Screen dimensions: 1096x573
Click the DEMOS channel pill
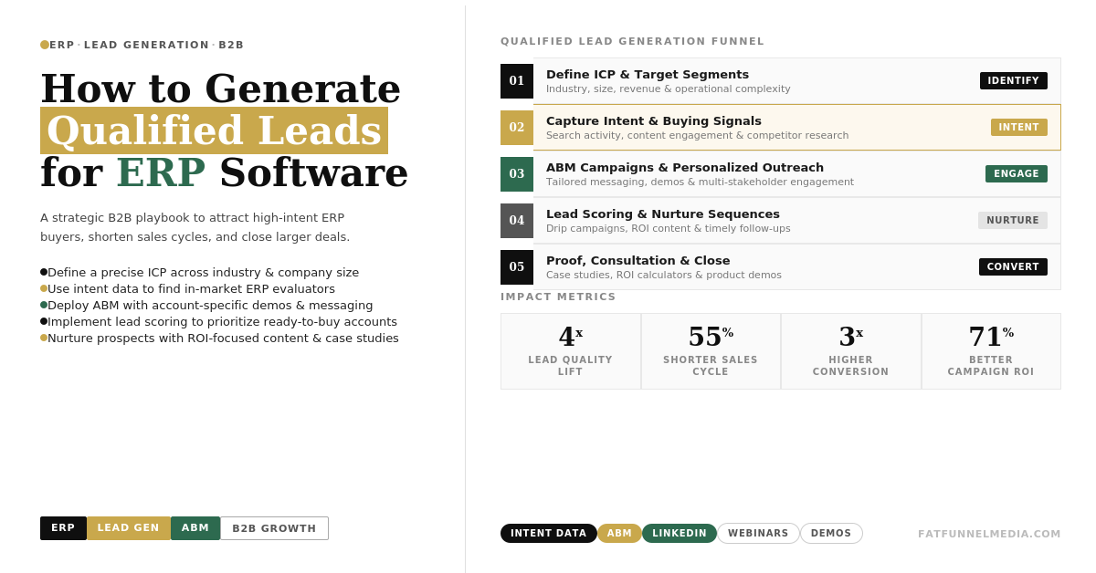coord(831,534)
